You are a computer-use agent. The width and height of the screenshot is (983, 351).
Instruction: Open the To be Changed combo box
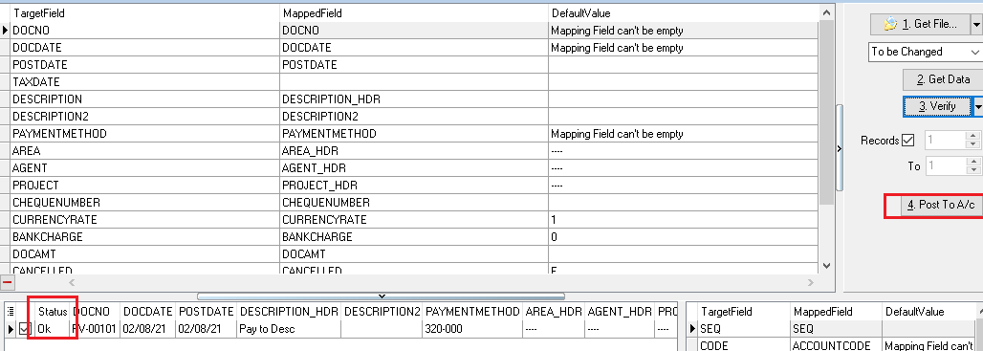(925, 52)
